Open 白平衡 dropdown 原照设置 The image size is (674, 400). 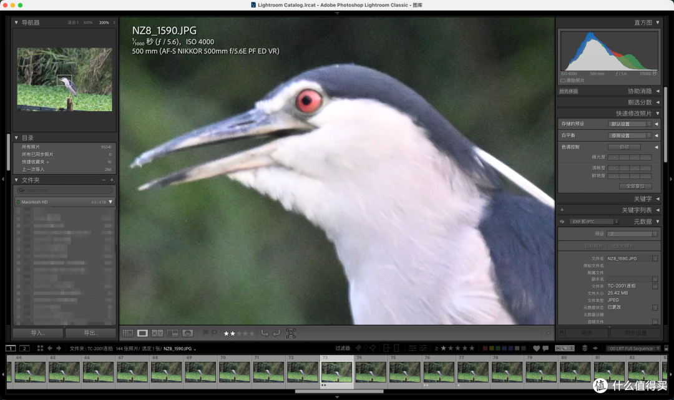point(630,135)
